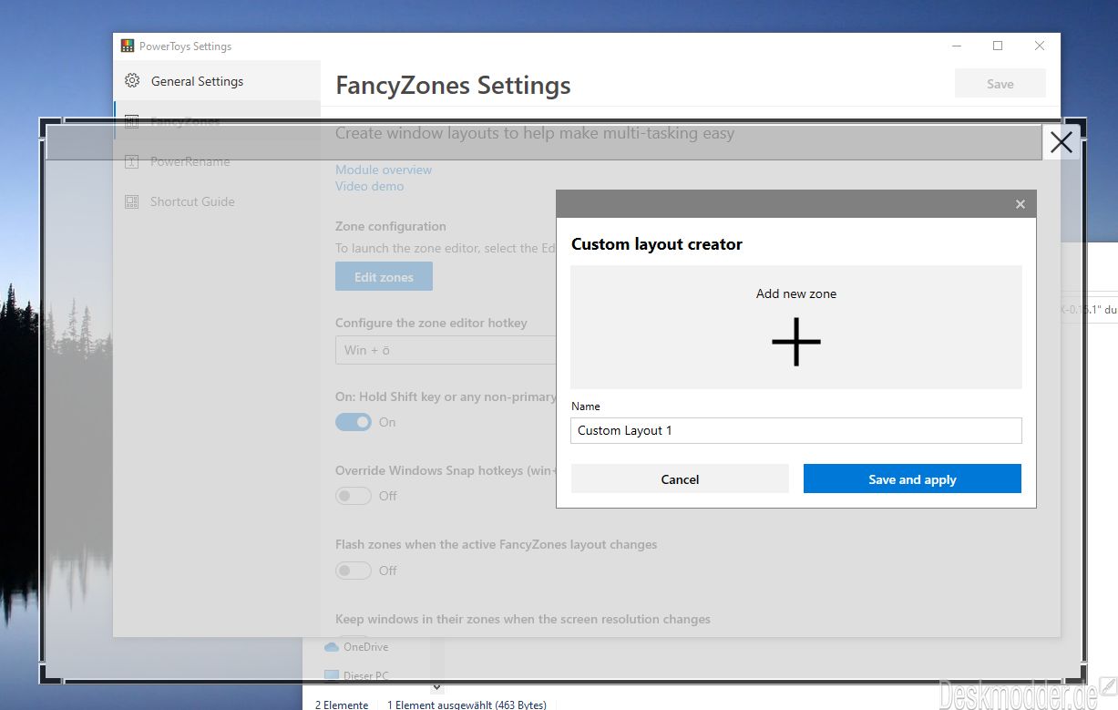Turn off the Hold Shift key toggle
Viewport: 1118px width, 710px height.
(354, 422)
